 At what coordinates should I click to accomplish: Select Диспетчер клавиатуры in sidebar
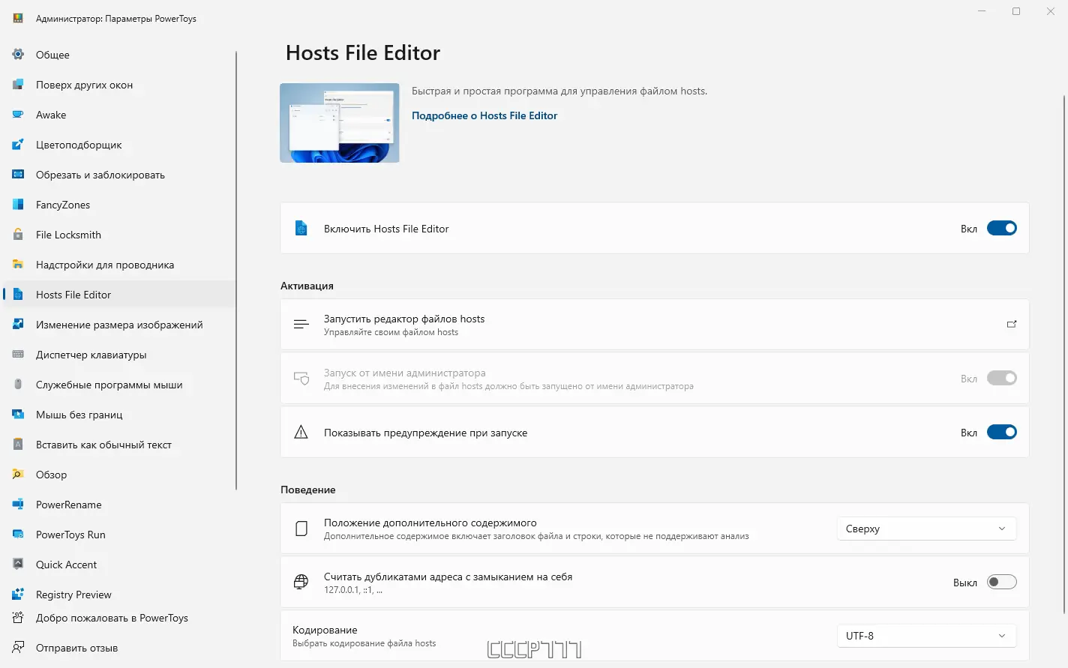[x=120, y=354]
